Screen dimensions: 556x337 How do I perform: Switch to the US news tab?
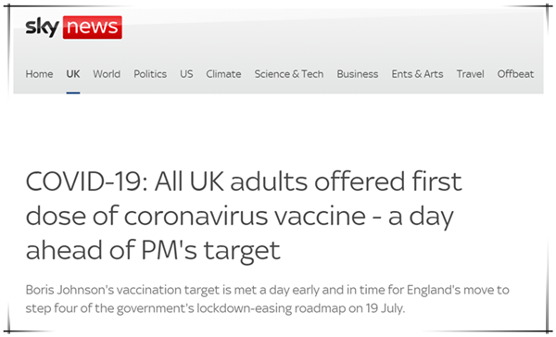[186, 74]
